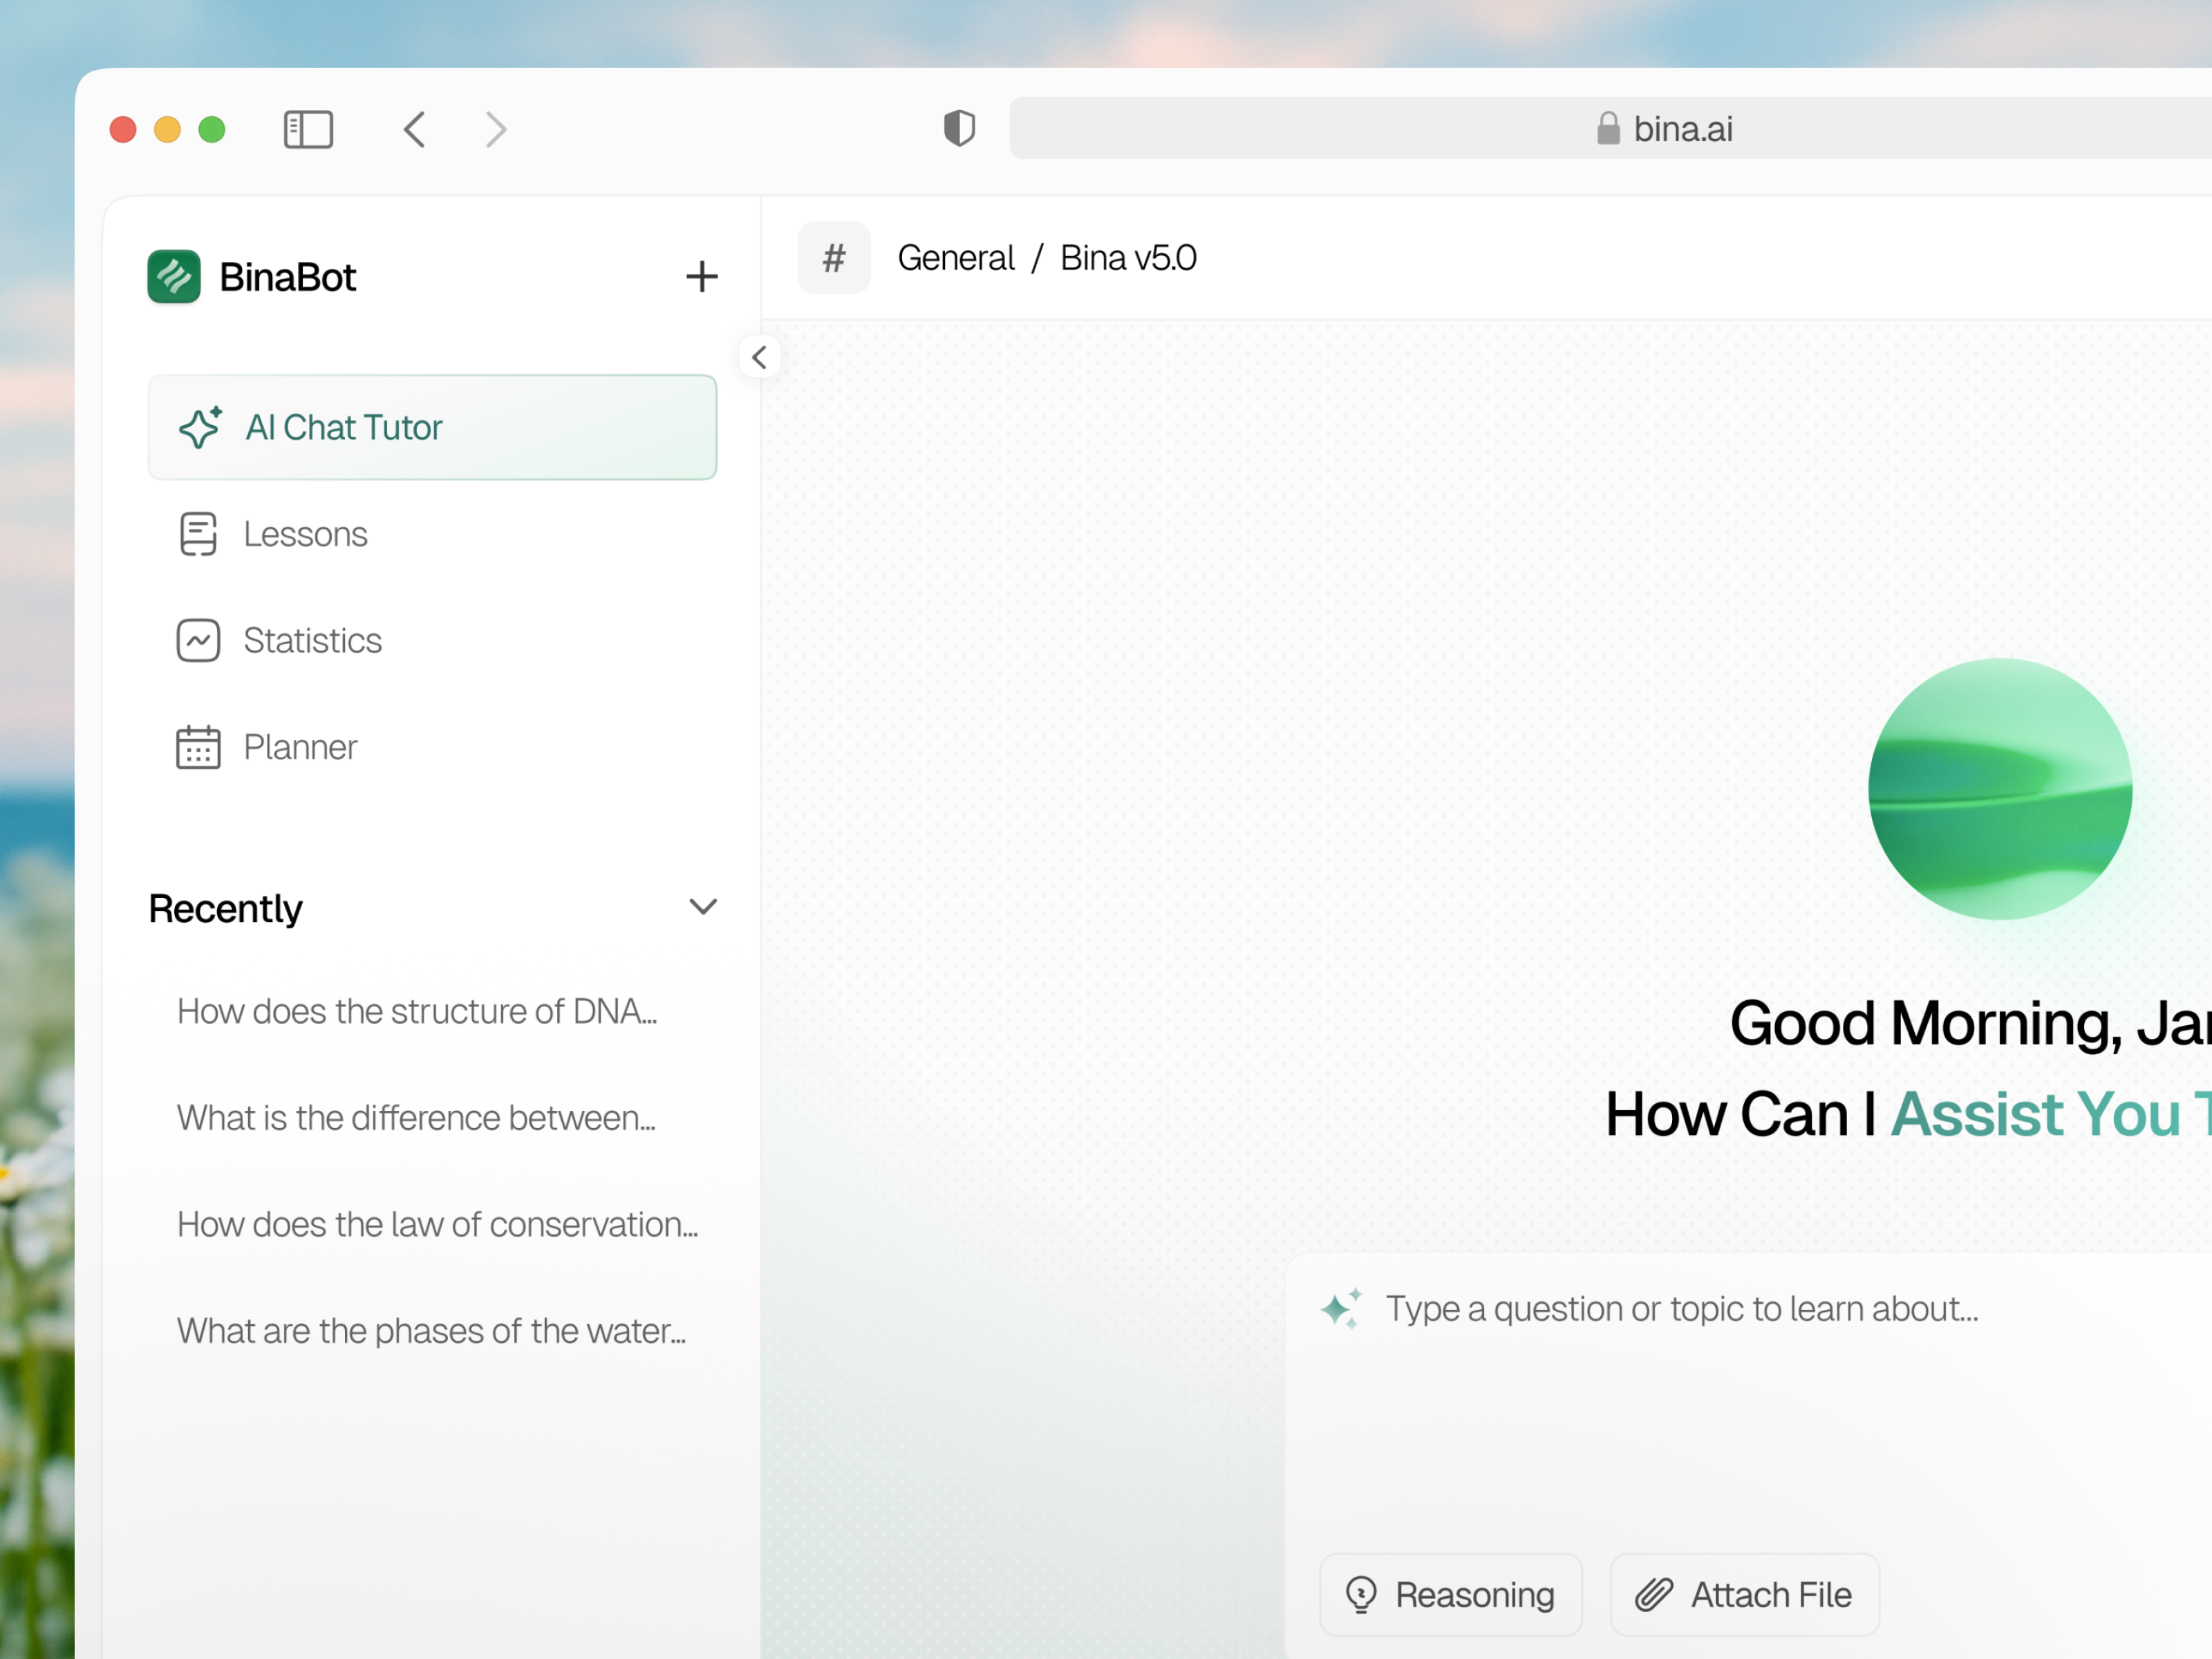
Task: Start a new chat with plus icon
Action: click(x=701, y=277)
